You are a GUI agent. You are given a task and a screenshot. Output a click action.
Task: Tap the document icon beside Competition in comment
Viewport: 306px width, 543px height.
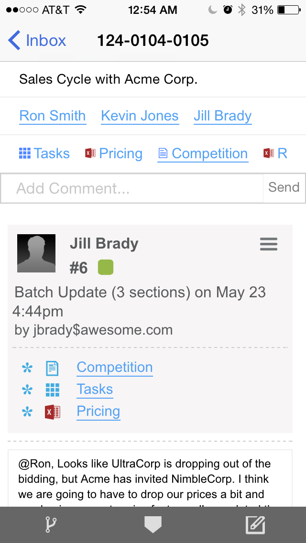[52, 368]
